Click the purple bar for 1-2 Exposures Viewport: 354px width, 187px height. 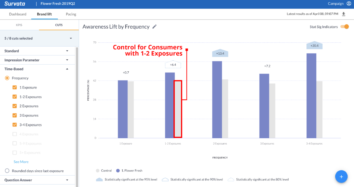pos(170,105)
